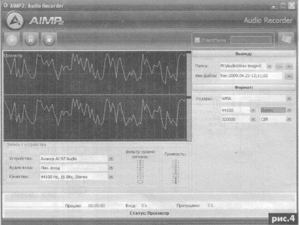Open the Аудио вход Лин. вход dropdown
299x225 pixels.
click(x=111, y=168)
